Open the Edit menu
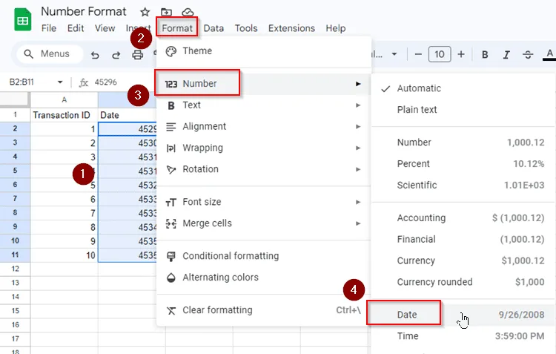This screenshot has height=354, width=556. pyautogui.click(x=76, y=28)
